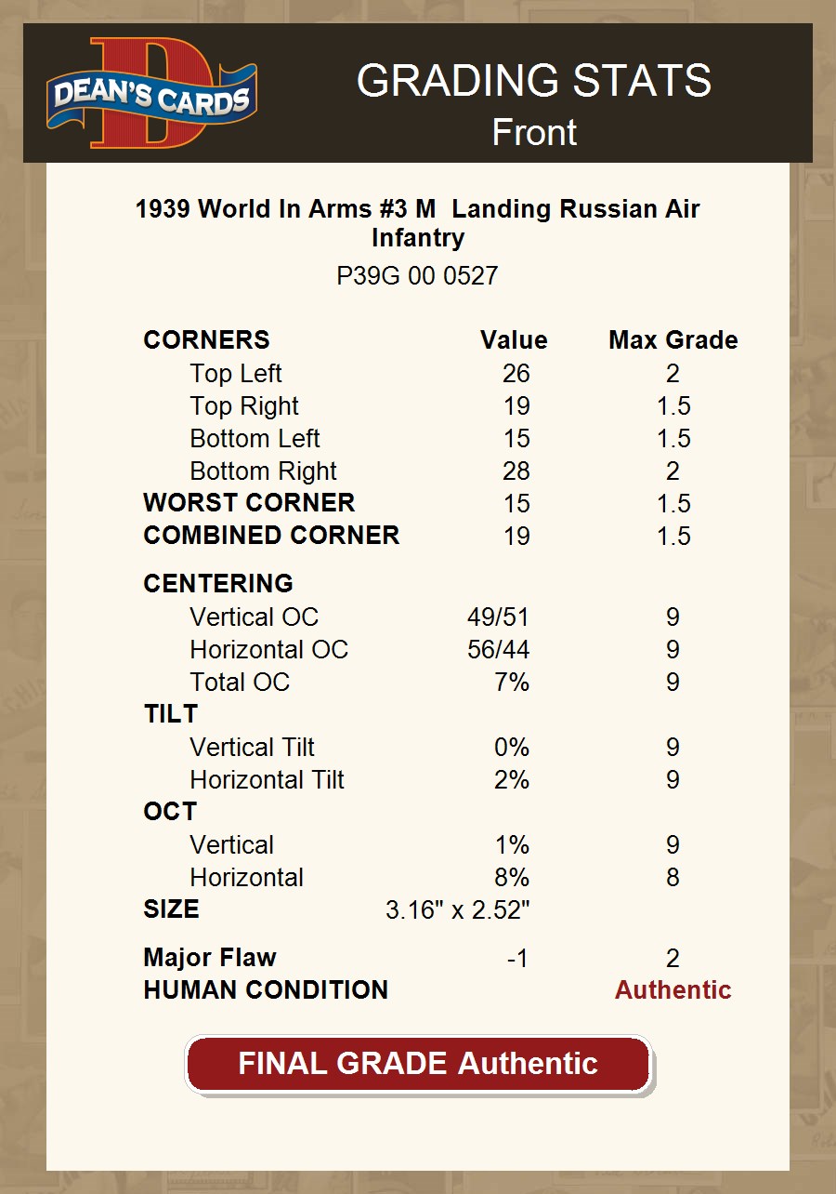
Task: Click the FINAL GRADE Authentic button
Action: click(x=418, y=1064)
